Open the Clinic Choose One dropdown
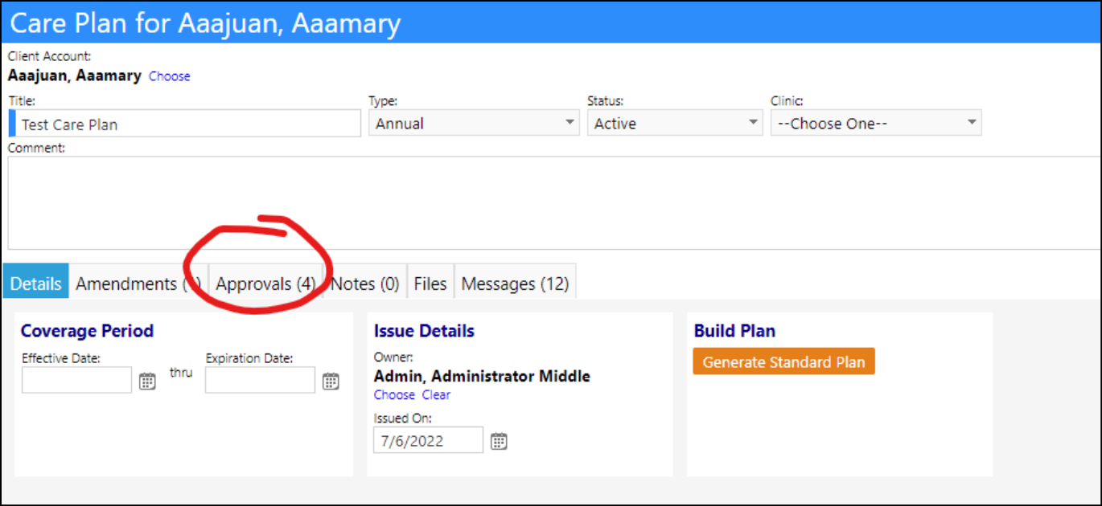Image resolution: width=1102 pixels, height=506 pixels. point(876,124)
